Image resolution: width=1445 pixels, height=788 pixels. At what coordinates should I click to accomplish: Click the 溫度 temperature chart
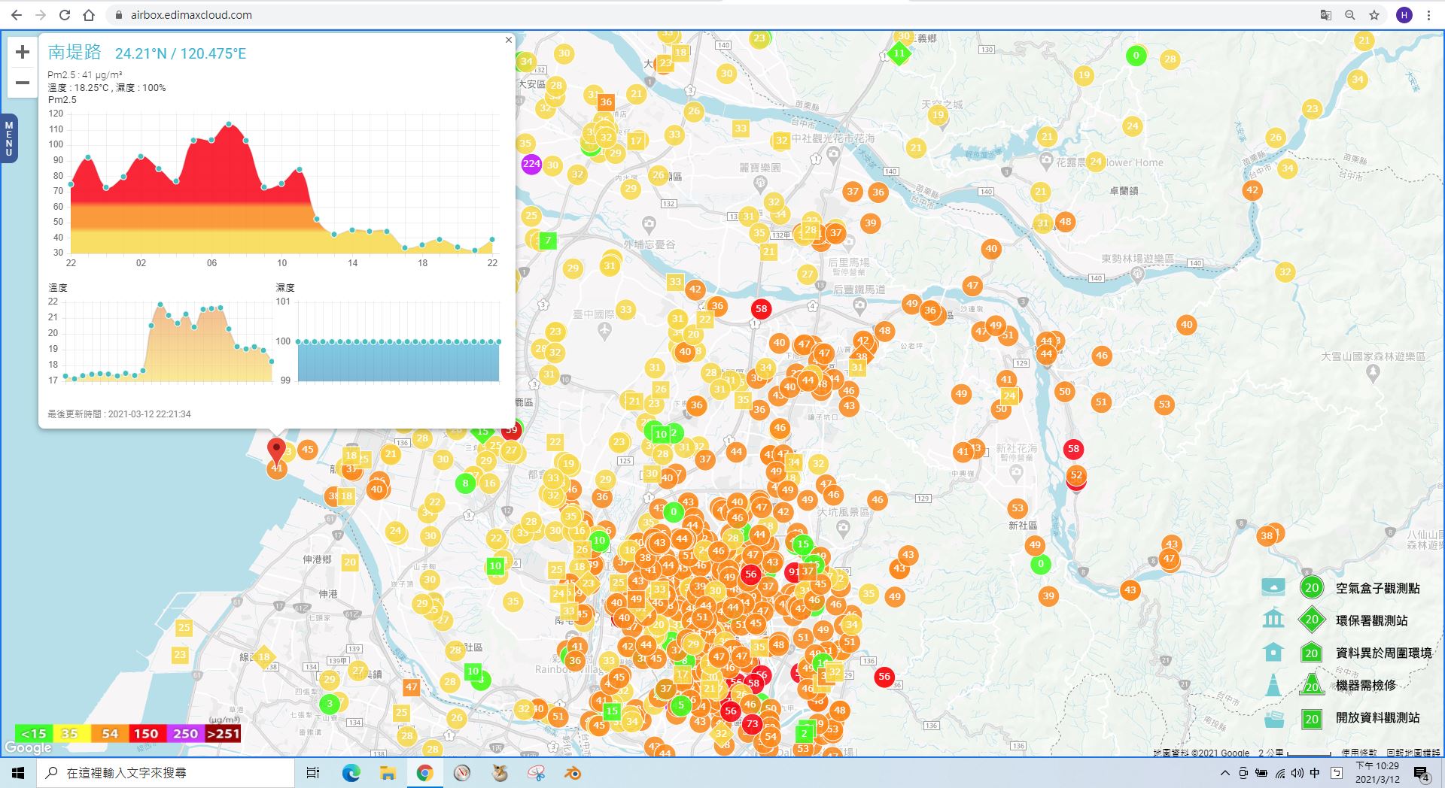(x=163, y=341)
